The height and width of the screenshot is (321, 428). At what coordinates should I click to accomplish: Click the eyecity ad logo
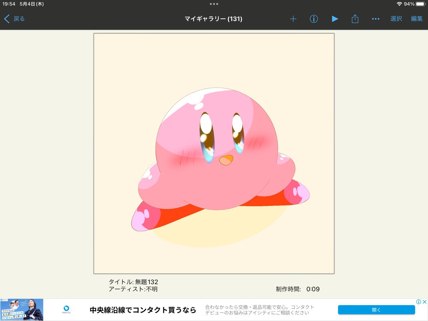pyautogui.click(x=66, y=310)
